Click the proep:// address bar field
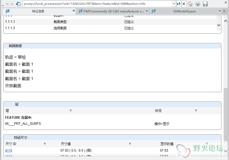The image size is (229, 160). tap(97, 4)
